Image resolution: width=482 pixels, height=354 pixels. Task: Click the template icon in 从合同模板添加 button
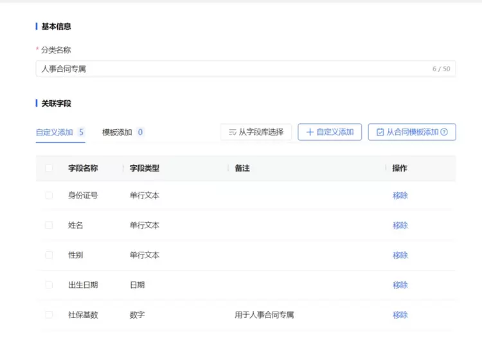[380, 132]
